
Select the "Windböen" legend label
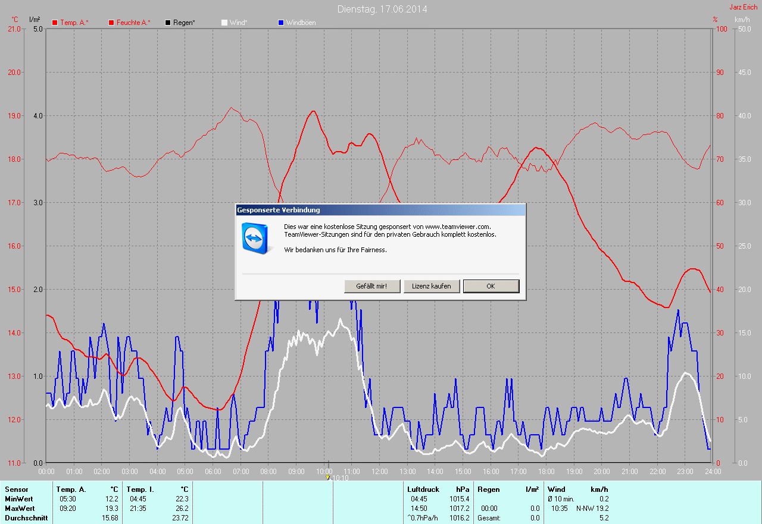point(301,23)
